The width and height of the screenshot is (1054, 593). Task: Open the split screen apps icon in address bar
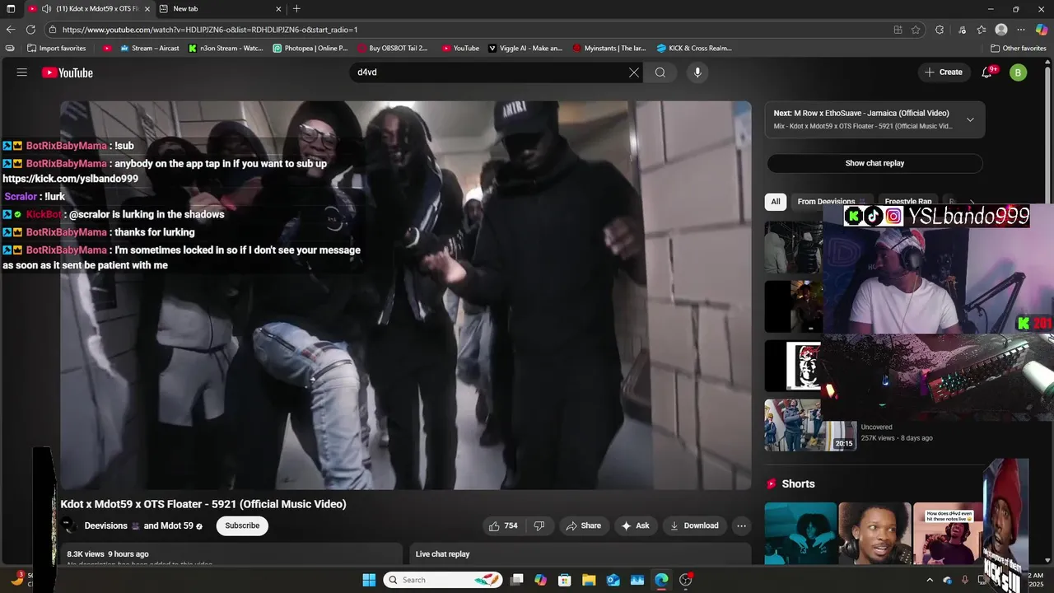click(898, 30)
